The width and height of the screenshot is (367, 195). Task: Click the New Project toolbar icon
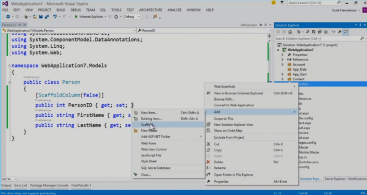pos(25,16)
